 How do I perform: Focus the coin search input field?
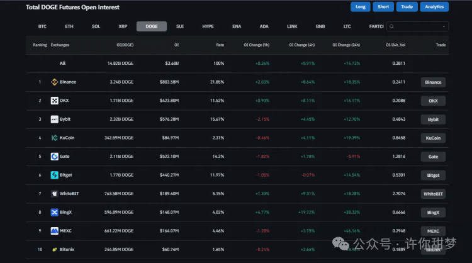[417, 26]
